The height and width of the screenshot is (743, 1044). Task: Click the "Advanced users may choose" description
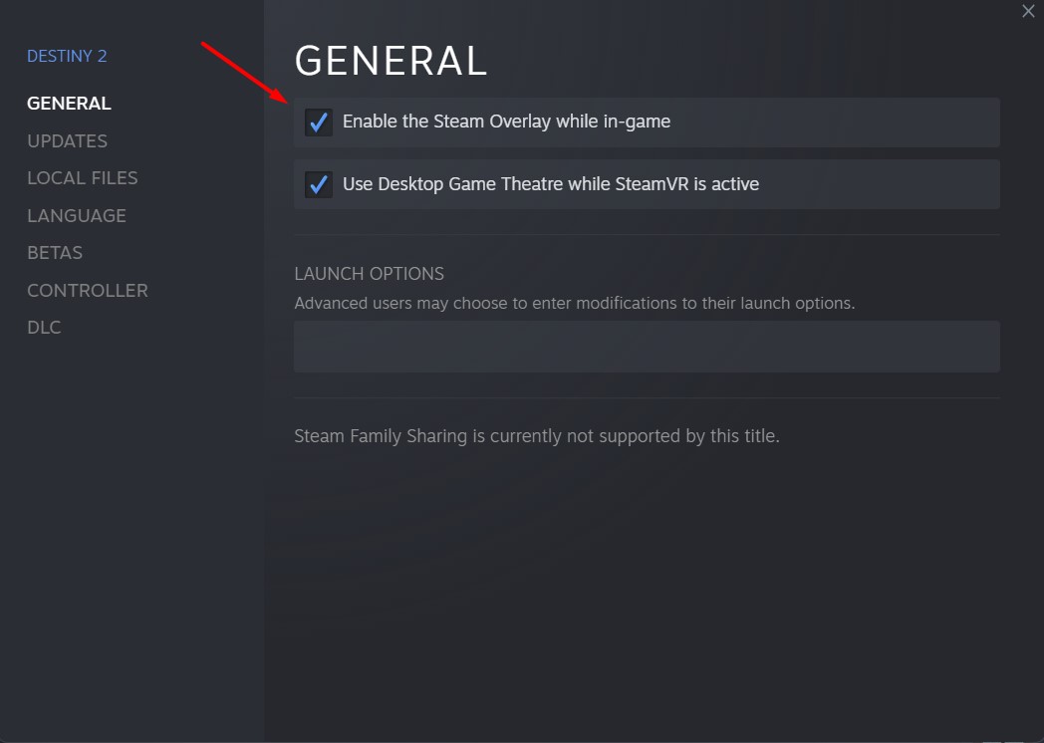[x=574, y=303]
